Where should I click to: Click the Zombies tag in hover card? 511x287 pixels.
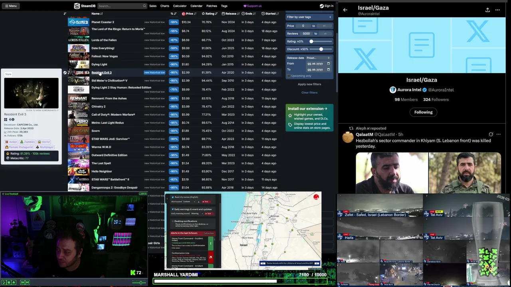[28, 142]
